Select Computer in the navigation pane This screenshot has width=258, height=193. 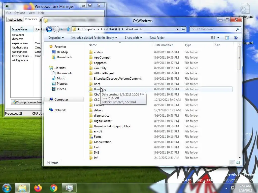(x=61, y=100)
